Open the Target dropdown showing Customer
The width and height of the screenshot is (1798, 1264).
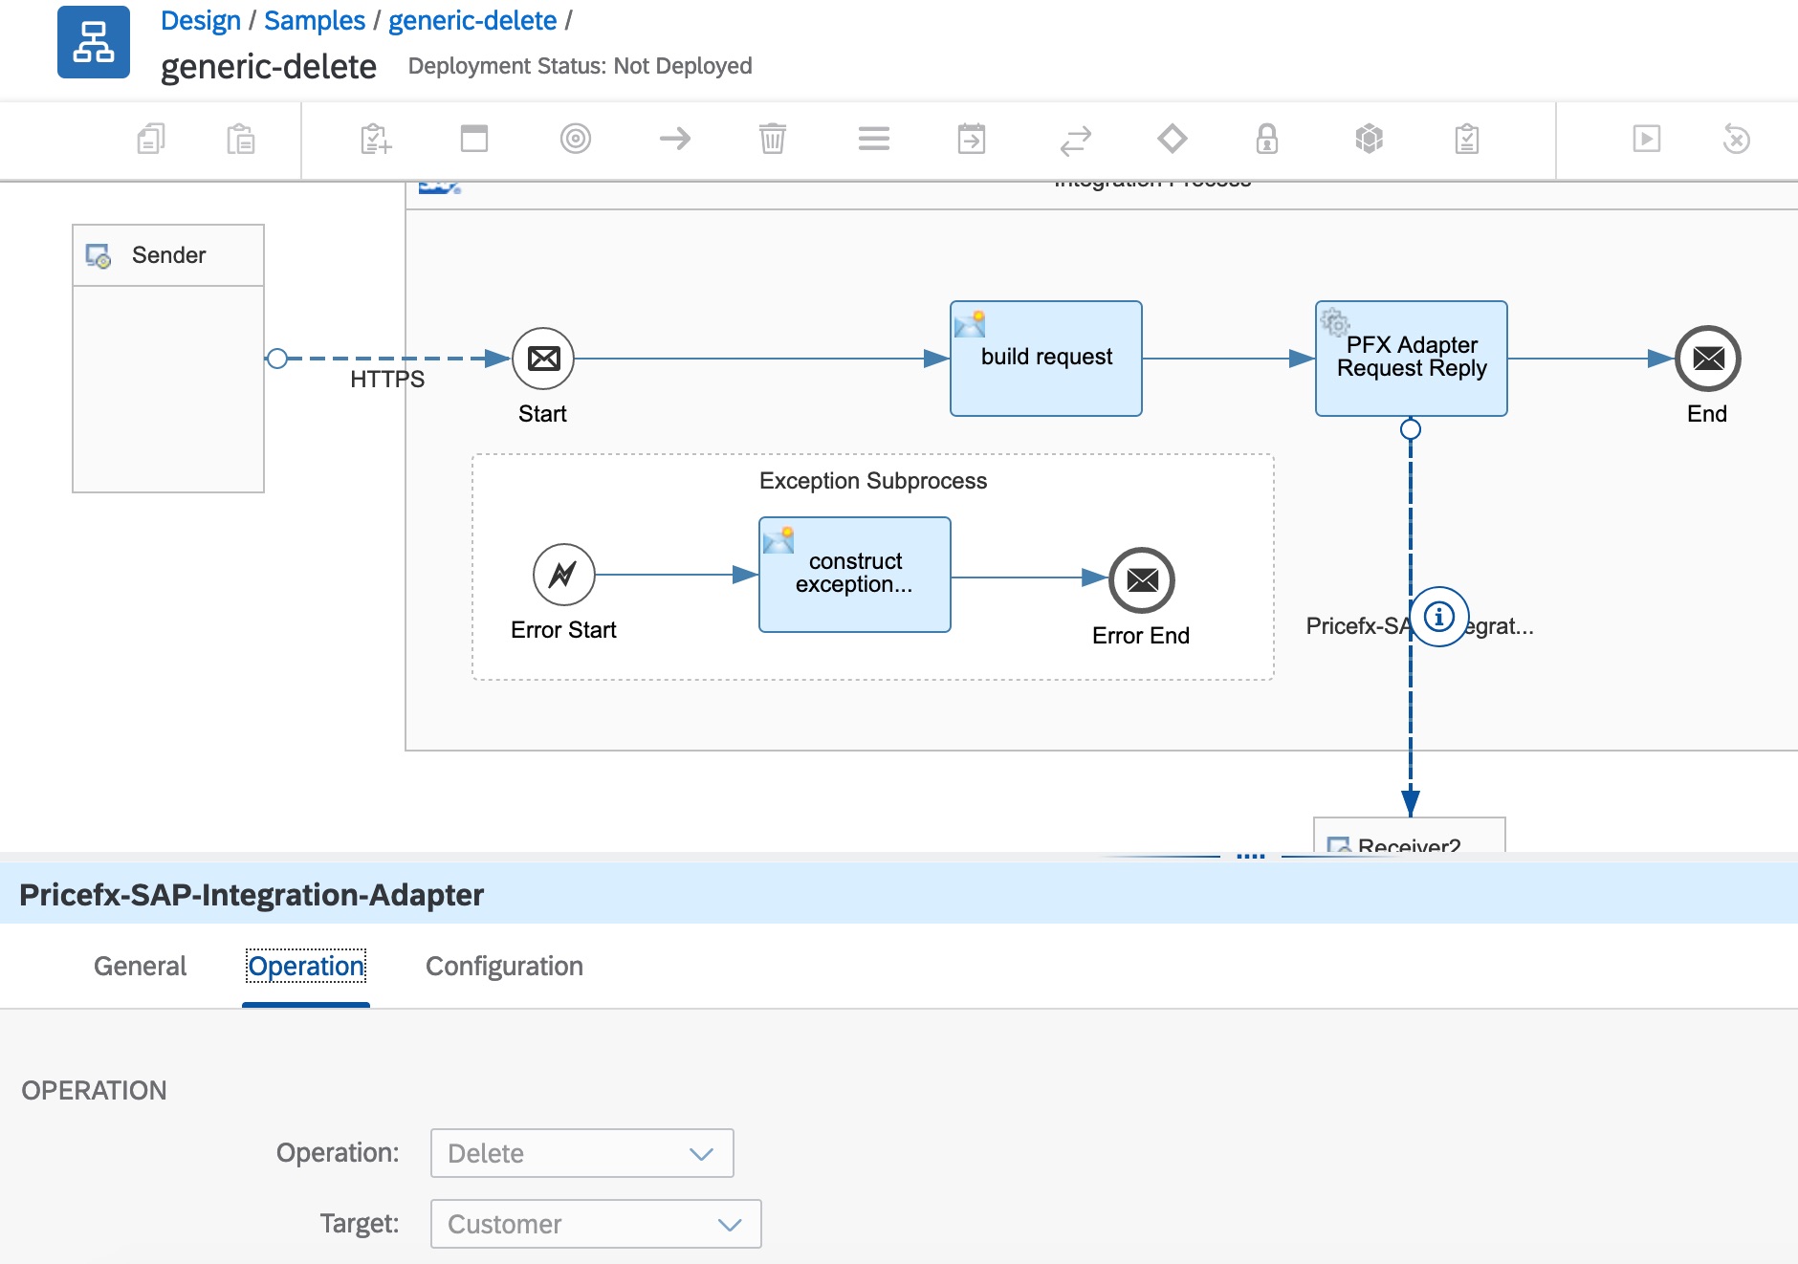(x=595, y=1224)
